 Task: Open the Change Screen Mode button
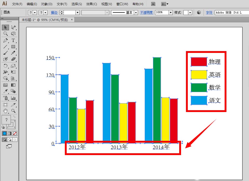[9, 146]
